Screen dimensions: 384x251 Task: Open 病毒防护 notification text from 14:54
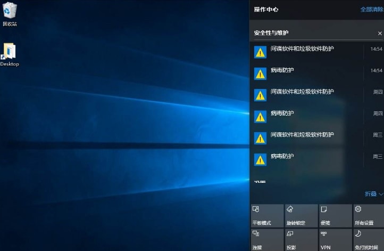tap(282, 70)
